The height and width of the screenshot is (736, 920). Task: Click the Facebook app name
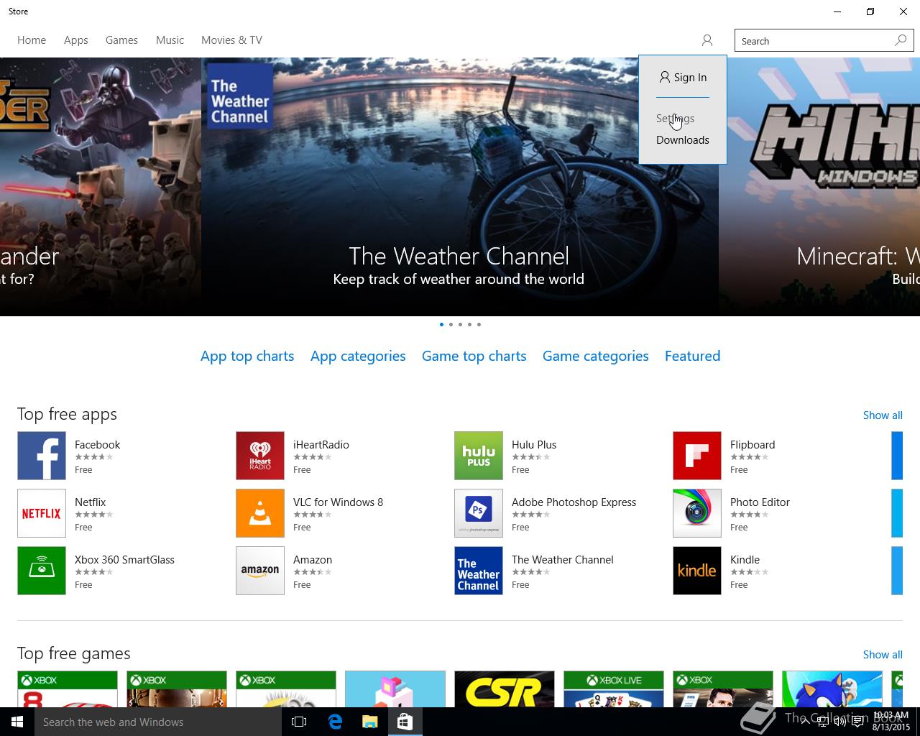pyautogui.click(x=98, y=445)
